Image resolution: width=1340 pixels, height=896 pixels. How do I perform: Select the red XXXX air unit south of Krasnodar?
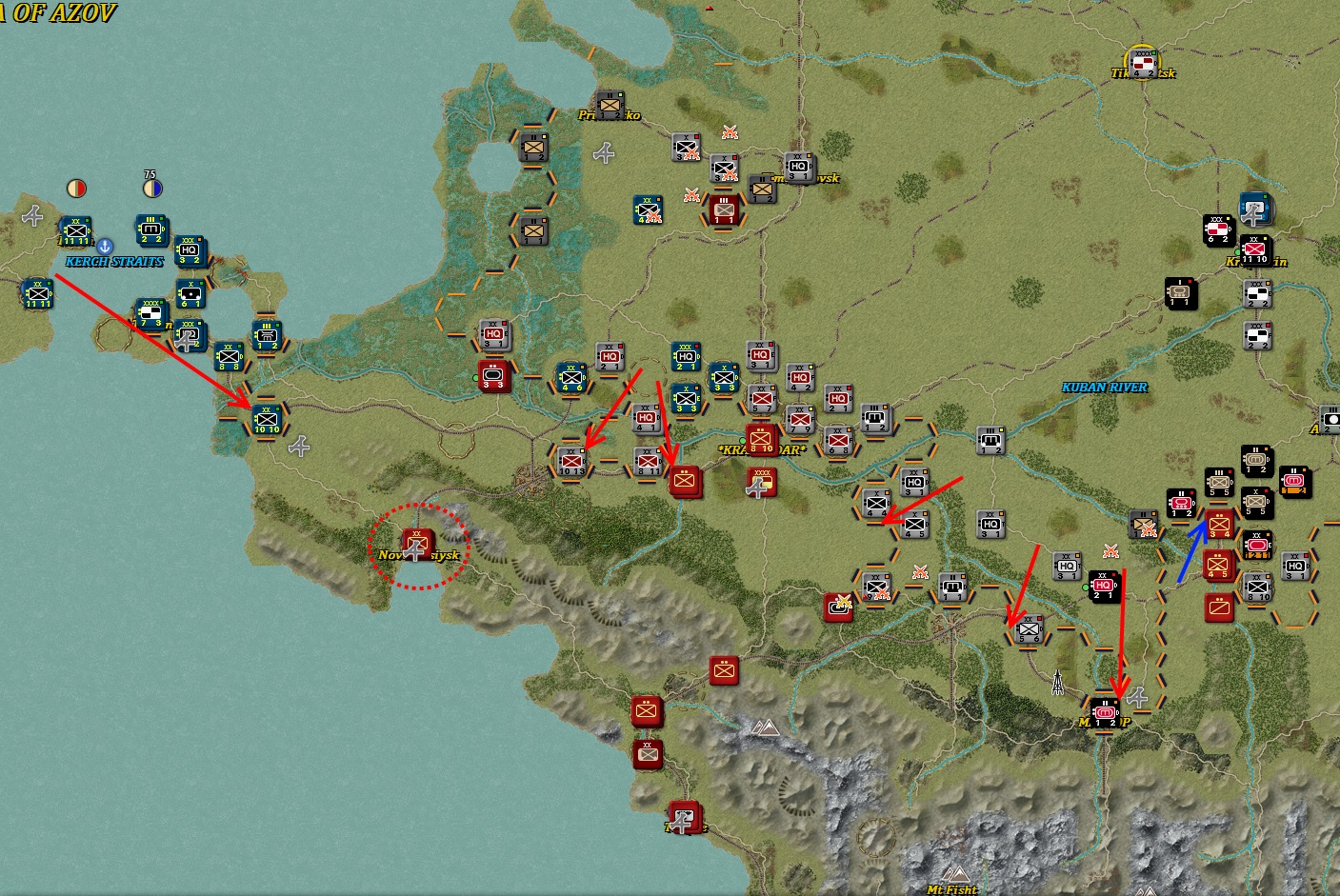coord(761,482)
